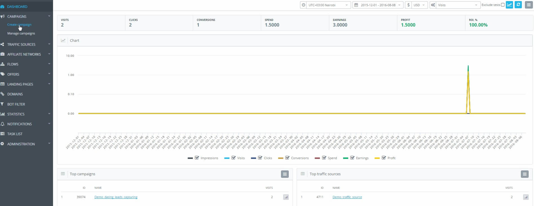Enable the Exclude tests checkbox
534x206 pixels.
503,5
